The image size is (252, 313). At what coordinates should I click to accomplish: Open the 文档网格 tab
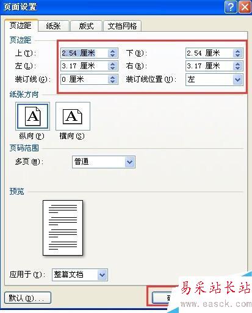[x=122, y=26]
